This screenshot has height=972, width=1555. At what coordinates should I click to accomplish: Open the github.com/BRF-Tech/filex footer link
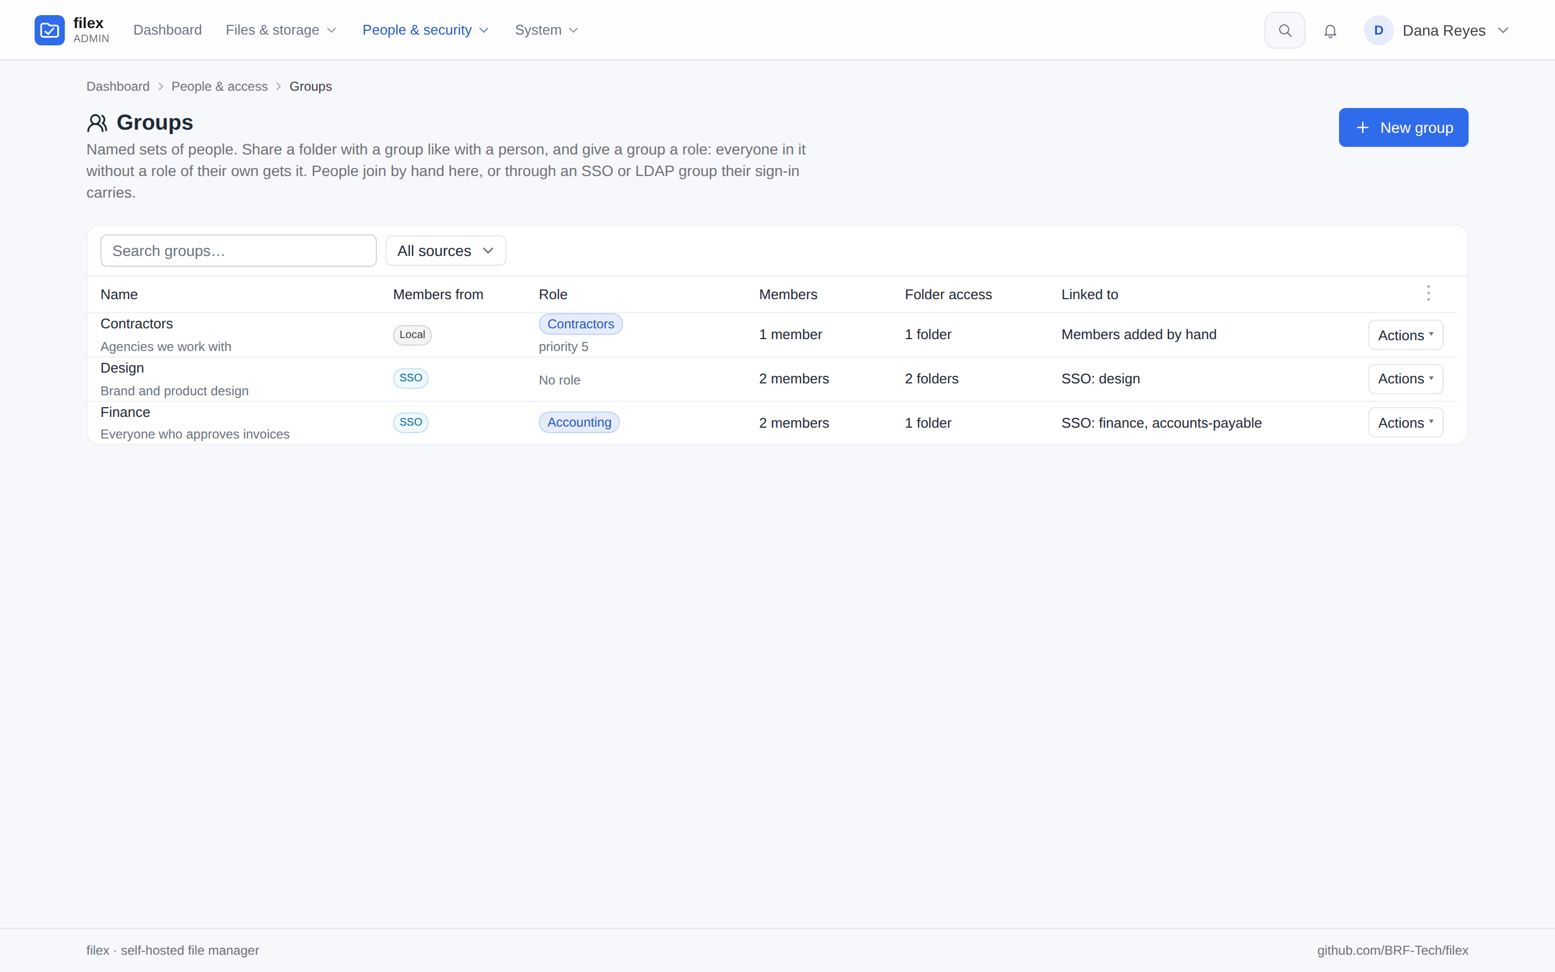pos(1392,950)
